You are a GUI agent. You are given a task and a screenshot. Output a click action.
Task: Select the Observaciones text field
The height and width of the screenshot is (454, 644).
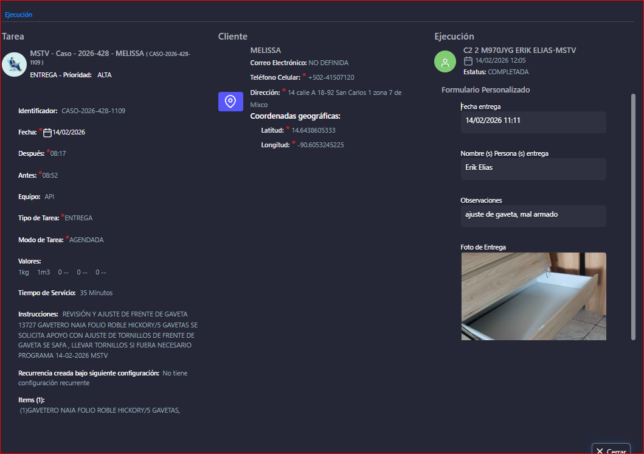[x=533, y=215]
